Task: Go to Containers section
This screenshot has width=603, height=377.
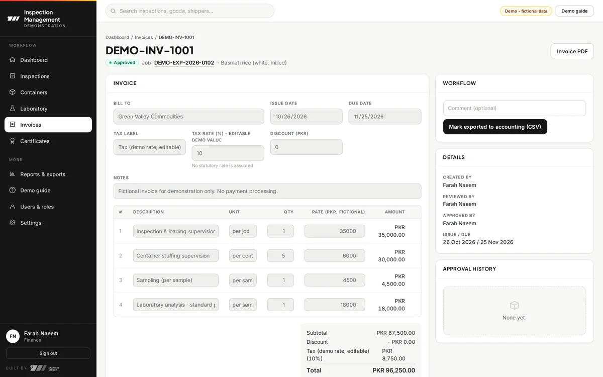Action: (48, 92)
